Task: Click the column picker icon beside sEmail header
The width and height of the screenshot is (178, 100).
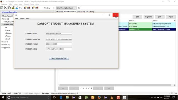Action: [175, 21]
